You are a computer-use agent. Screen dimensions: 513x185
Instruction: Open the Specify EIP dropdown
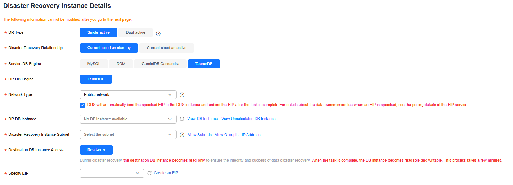pos(112,173)
